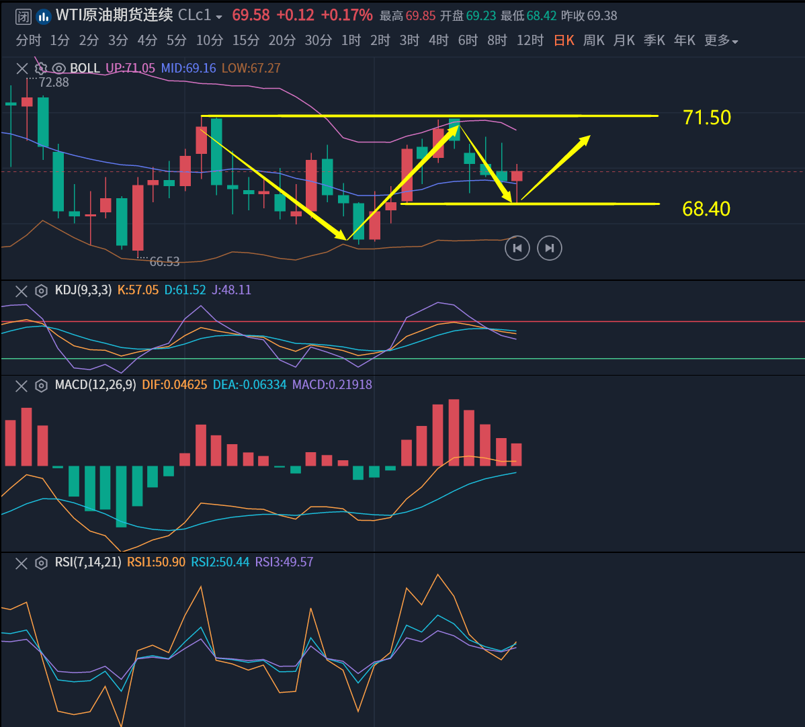Image resolution: width=805 pixels, height=727 pixels.
Task: Toggle the 闭 market status box
Action: tap(24, 15)
